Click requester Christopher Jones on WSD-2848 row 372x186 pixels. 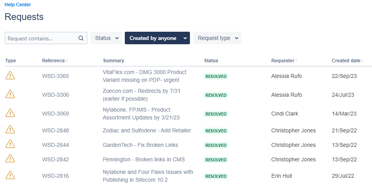click(x=294, y=131)
